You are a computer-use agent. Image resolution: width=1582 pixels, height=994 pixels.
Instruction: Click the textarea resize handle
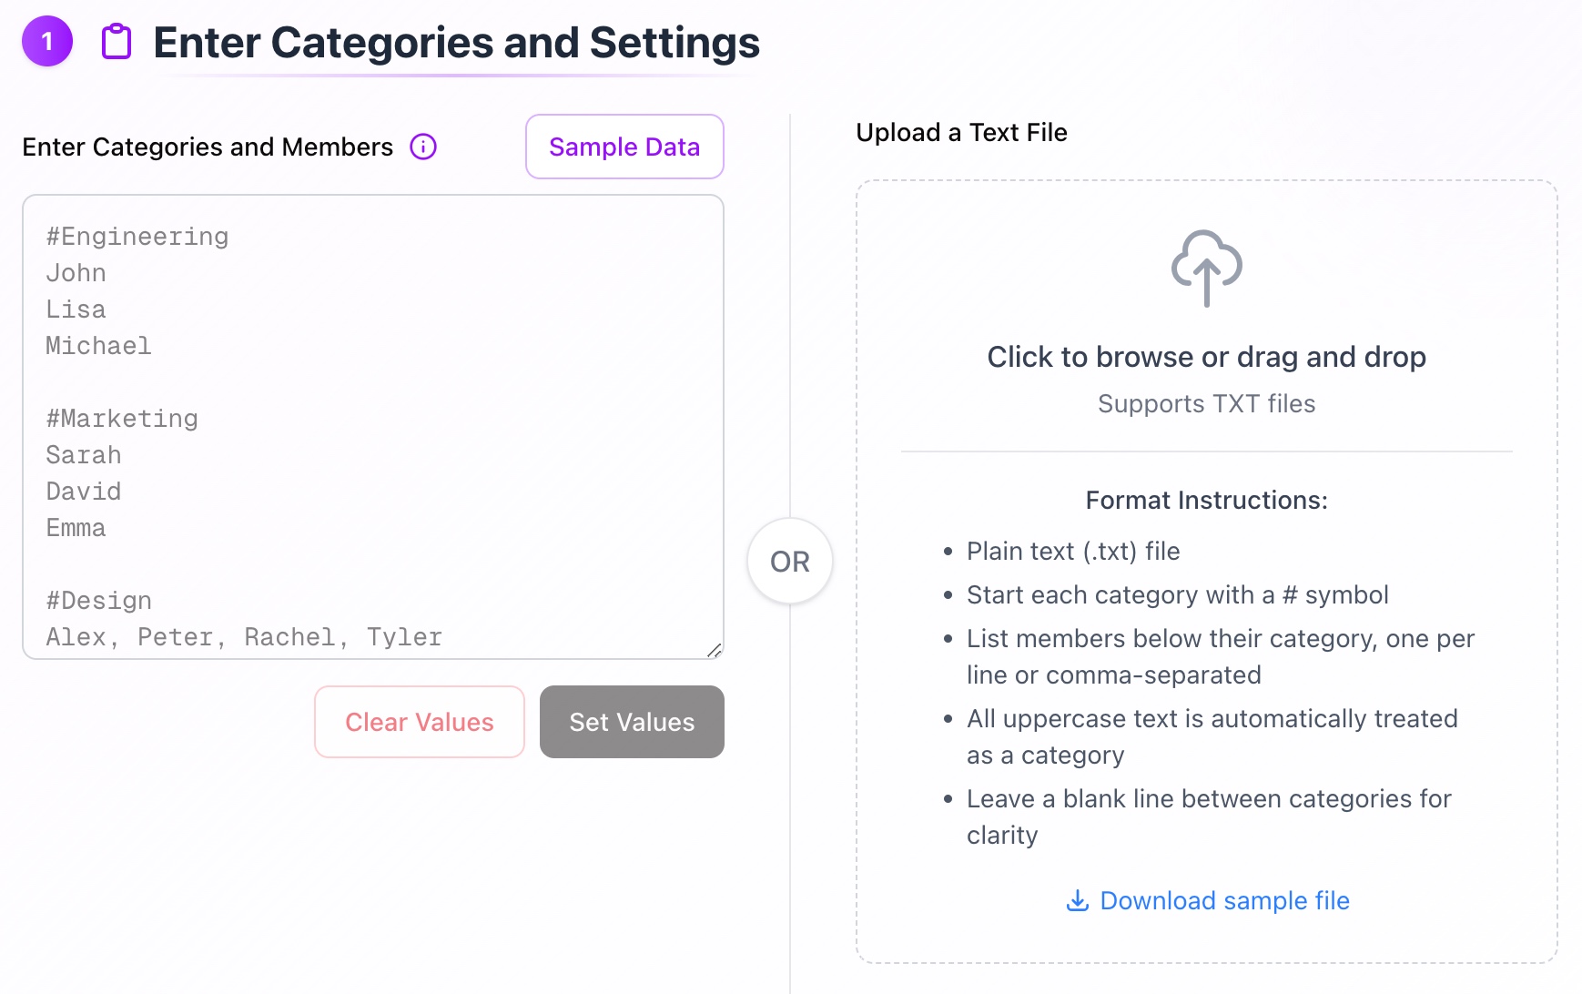click(x=715, y=650)
